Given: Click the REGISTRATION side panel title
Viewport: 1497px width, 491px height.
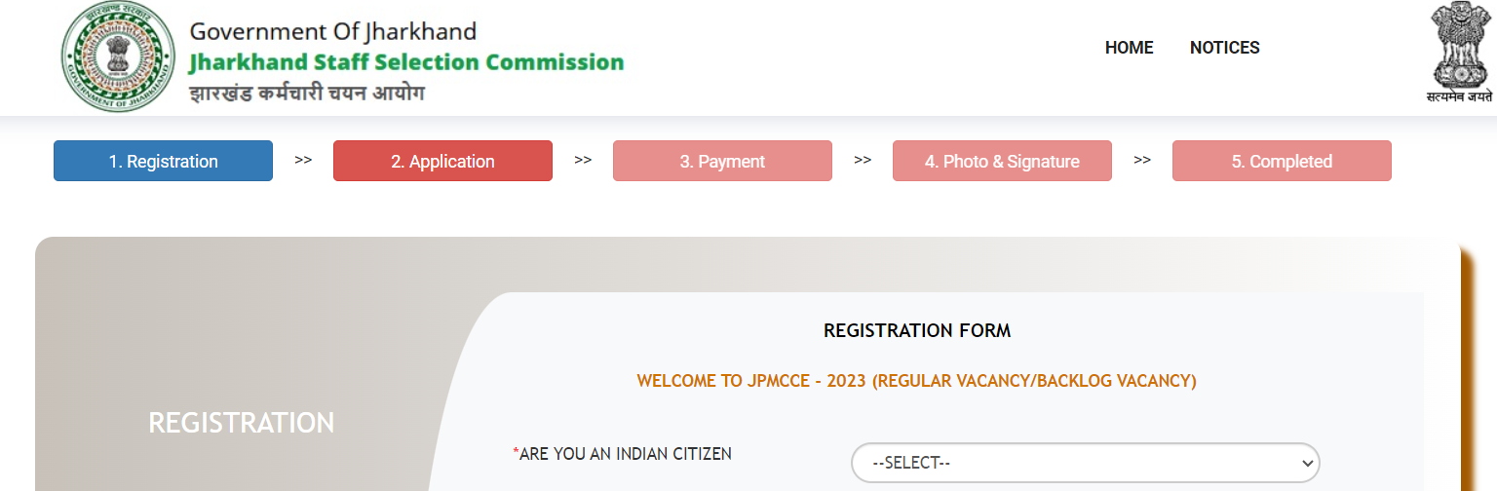Looking at the screenshot, I should click(x=242, y=423).
